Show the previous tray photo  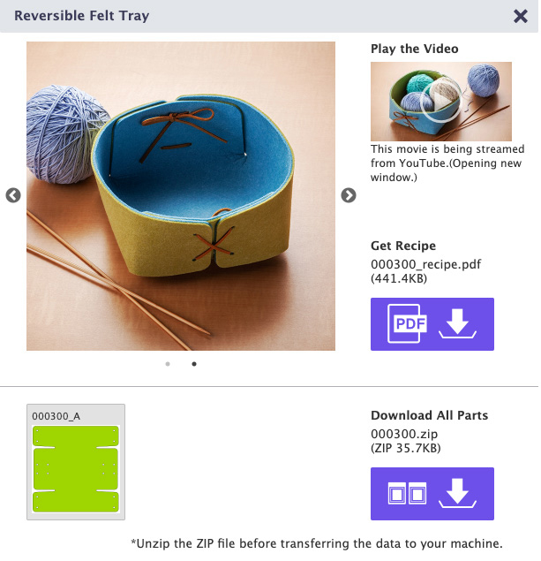13,195
